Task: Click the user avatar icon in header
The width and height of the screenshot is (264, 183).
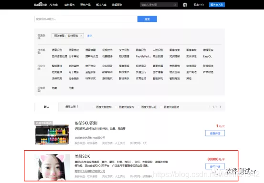Action: pos(185,5)
